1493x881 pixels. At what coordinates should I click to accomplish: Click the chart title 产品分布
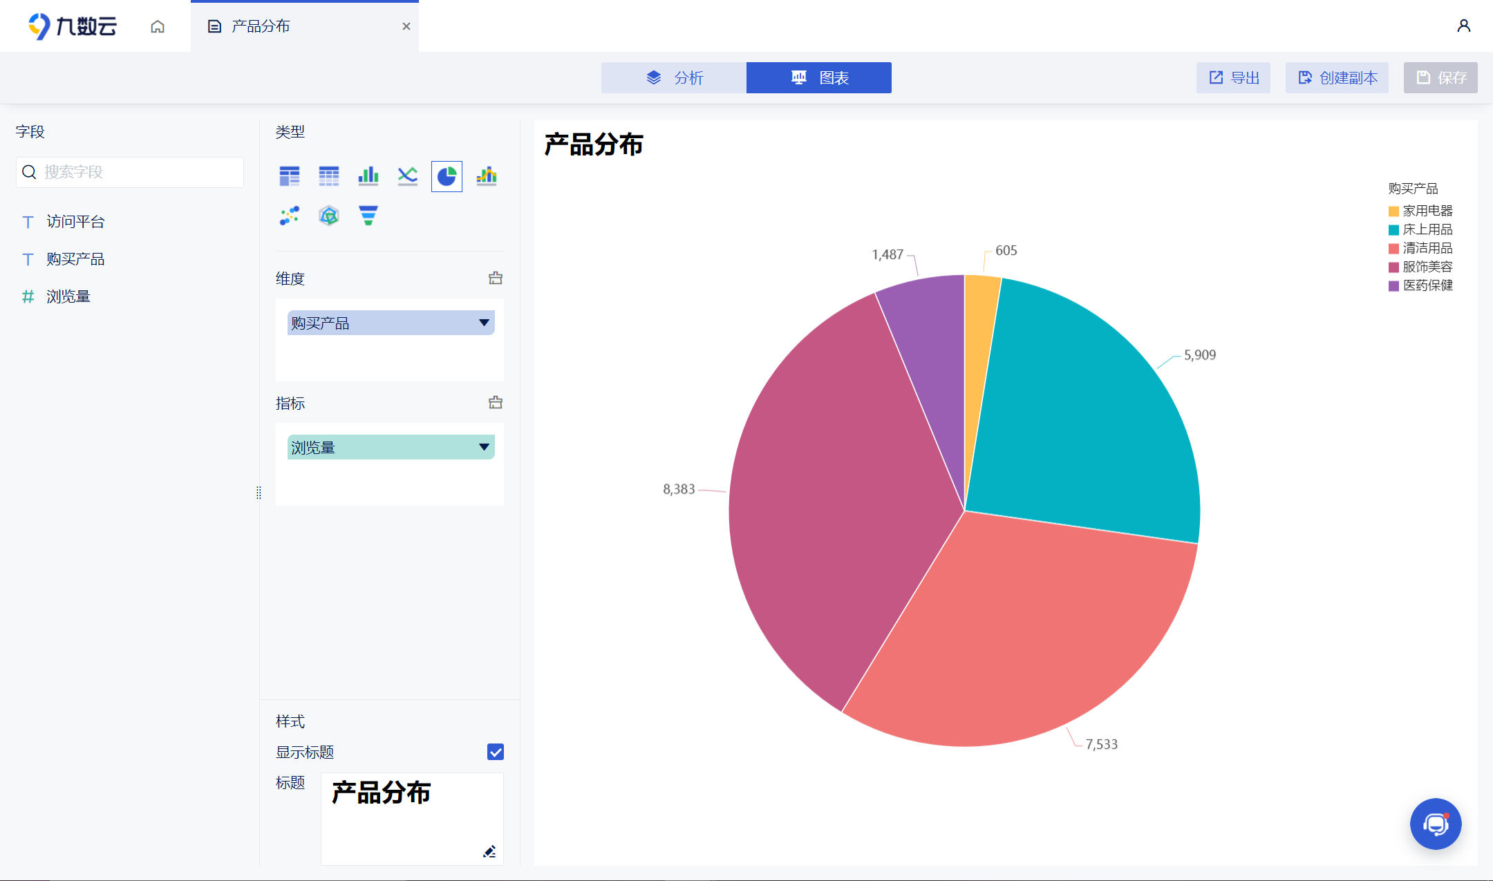594,144
